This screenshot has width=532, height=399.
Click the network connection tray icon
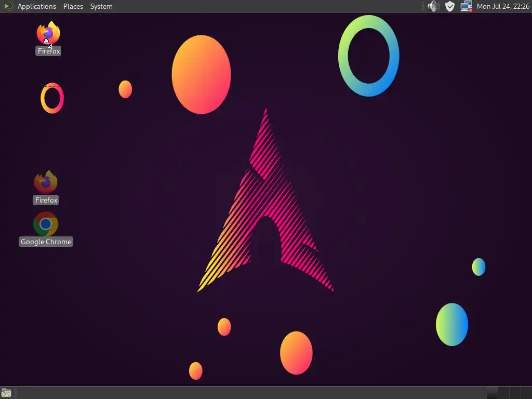click(x=466, y=6)
